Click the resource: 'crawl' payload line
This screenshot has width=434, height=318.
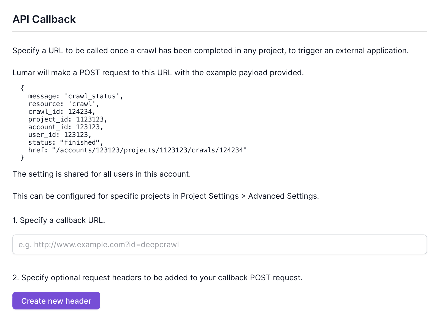(64, 104)
